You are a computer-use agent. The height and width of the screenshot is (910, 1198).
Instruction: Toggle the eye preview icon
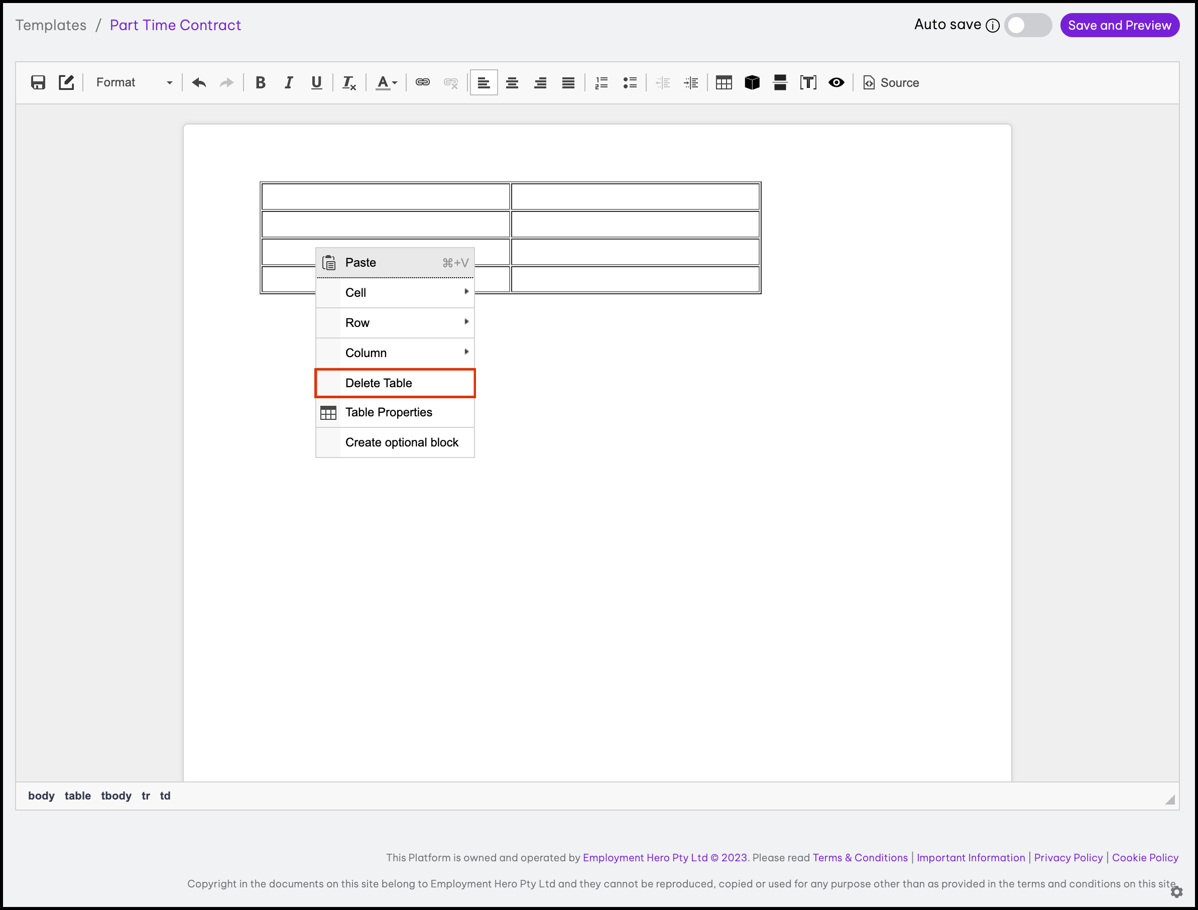coord(836,82)
